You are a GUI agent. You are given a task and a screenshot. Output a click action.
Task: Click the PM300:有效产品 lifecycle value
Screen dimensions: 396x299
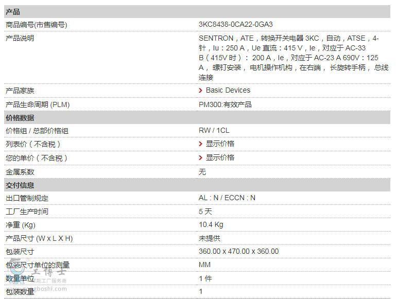(225, 104)
